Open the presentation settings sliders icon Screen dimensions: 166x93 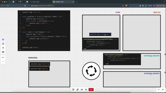click(73, 90)
